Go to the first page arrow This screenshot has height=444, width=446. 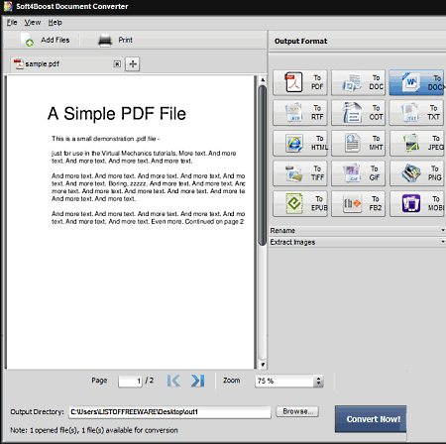click(x=173, y=381)
